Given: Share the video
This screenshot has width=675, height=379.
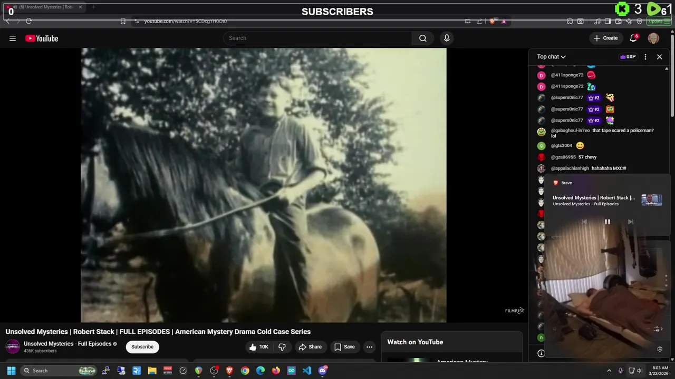Looking at the screenshot, I should (310, 347).
